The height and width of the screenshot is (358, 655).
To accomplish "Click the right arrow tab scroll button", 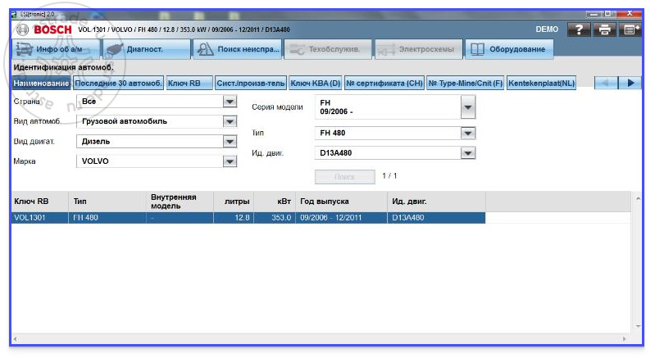I will click(630, 83).
